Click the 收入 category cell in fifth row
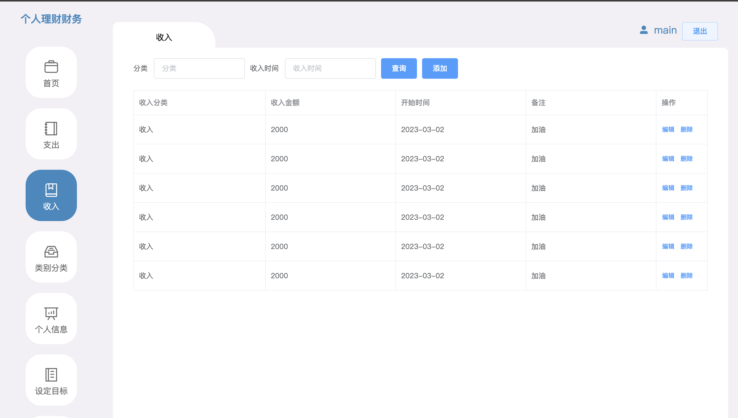 pos(146,246)
